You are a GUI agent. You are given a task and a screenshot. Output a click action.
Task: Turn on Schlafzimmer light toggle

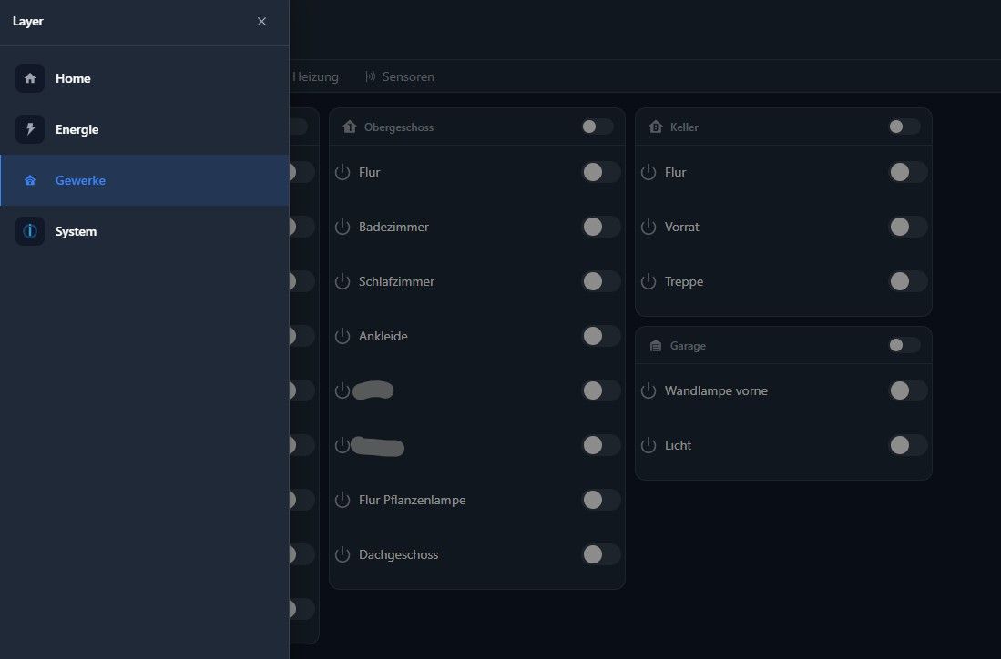click(x=601, y=281)
